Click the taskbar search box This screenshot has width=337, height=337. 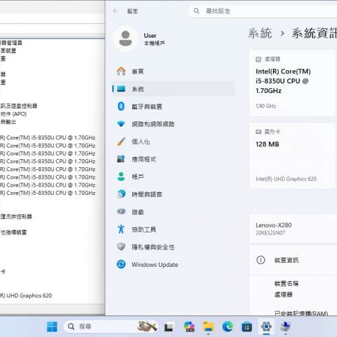coord(111,326)
